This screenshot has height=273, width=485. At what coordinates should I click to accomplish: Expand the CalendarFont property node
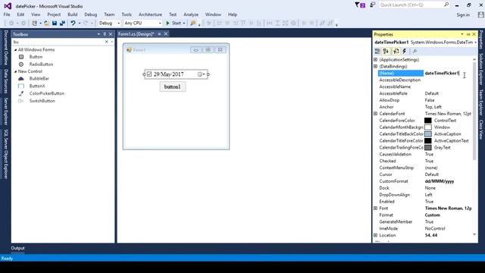[x=376, y=114]
